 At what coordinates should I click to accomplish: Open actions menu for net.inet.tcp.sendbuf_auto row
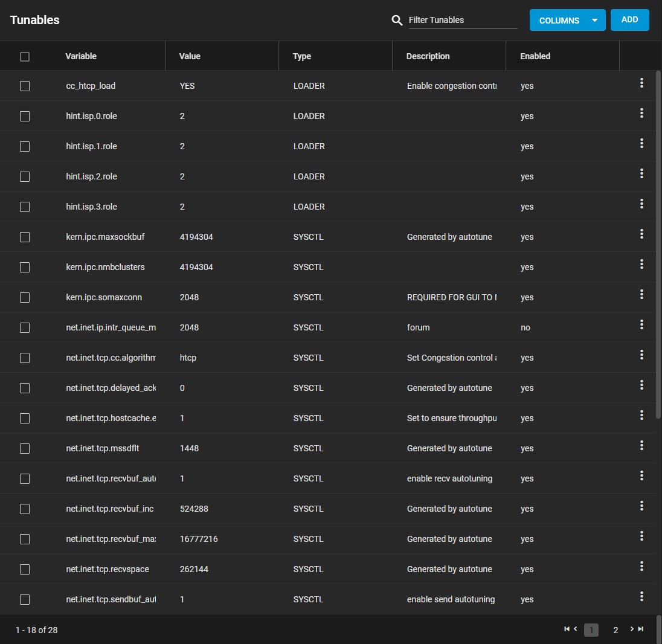(641, 596)
